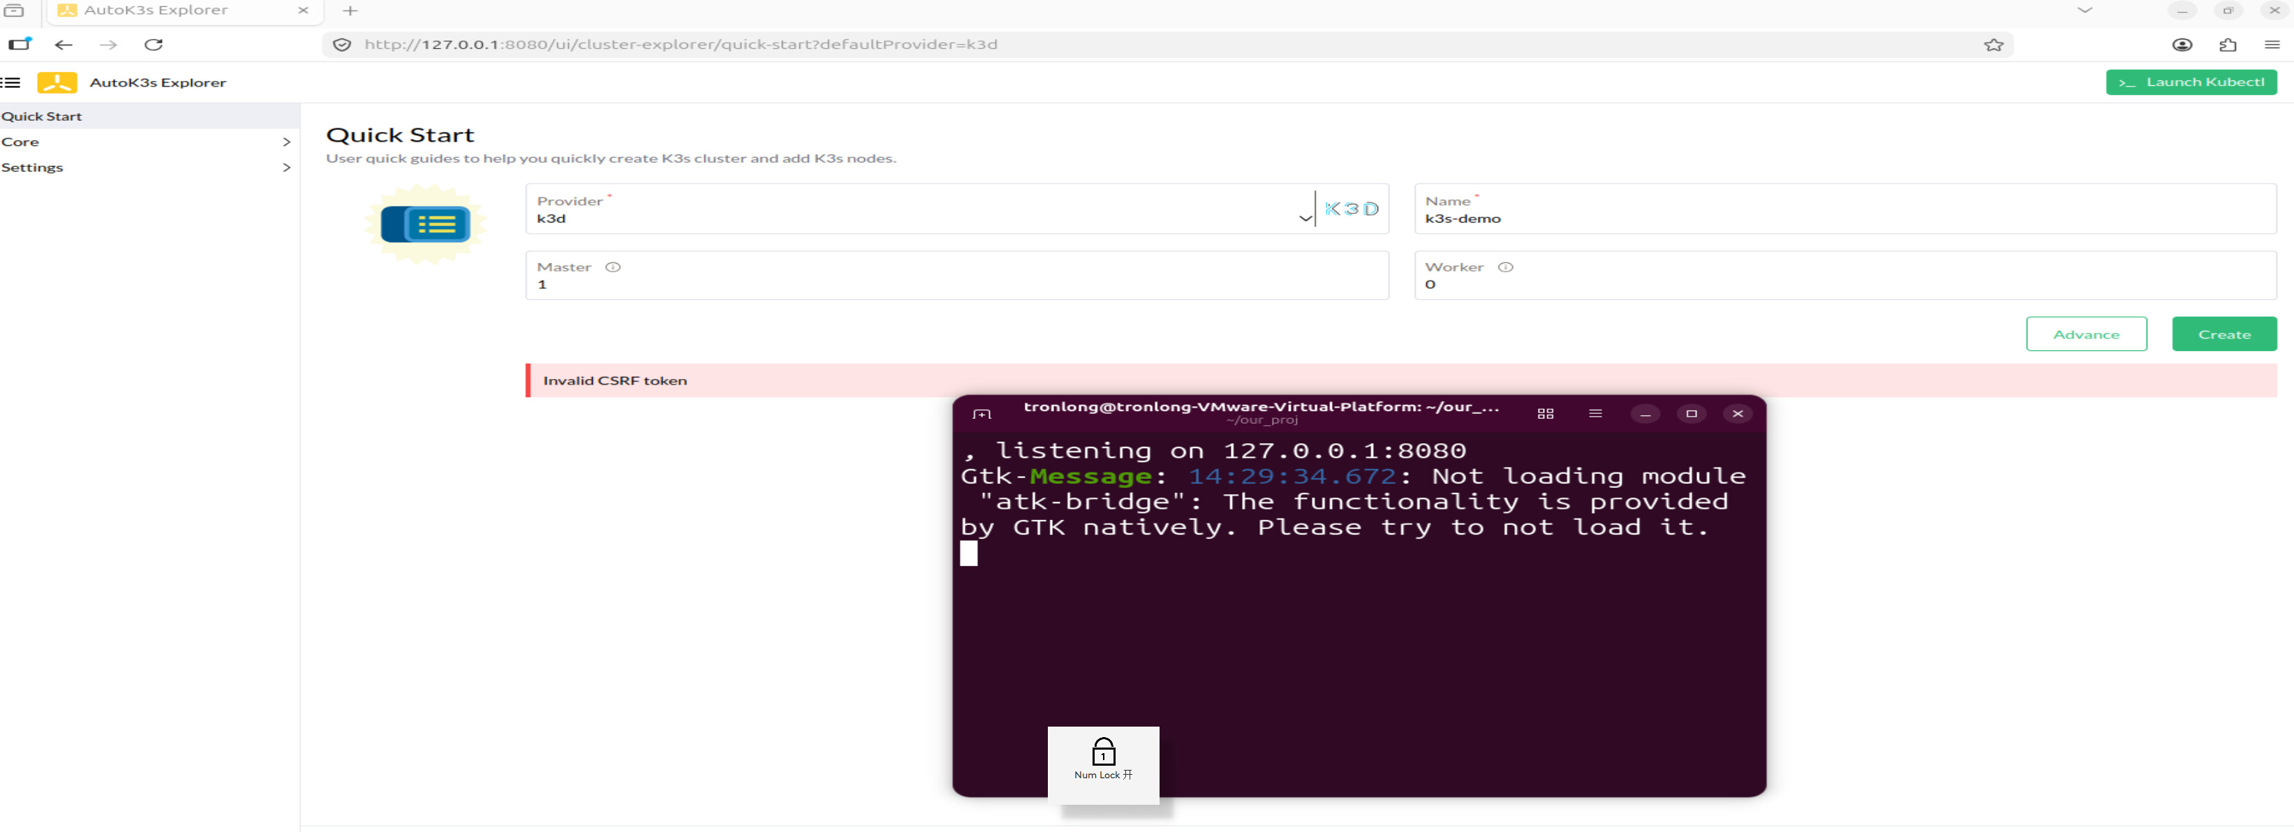2294x832 pixels.
Task: Open browser extensions puzzle icon
Action: (x=2227, y=45)
